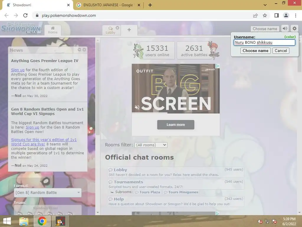Open the Tours Plaza subroom
Image resolution: width=302 pixels, height=227 pixels.
[x=148, y=192]
